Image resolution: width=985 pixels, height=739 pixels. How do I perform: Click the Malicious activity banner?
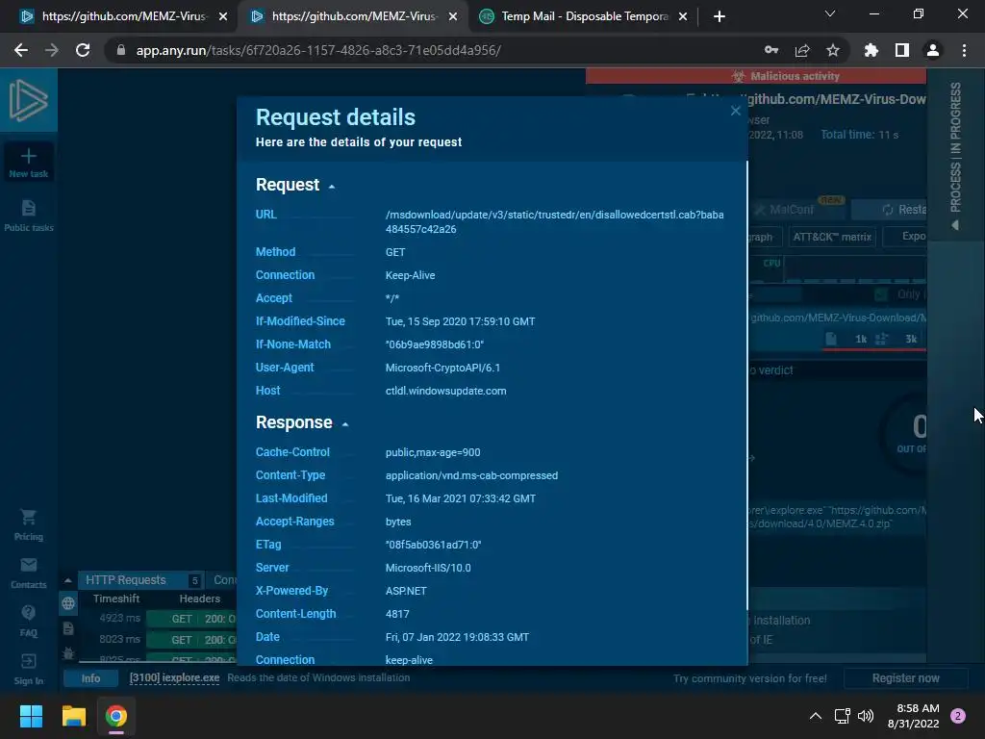point(756,76)
